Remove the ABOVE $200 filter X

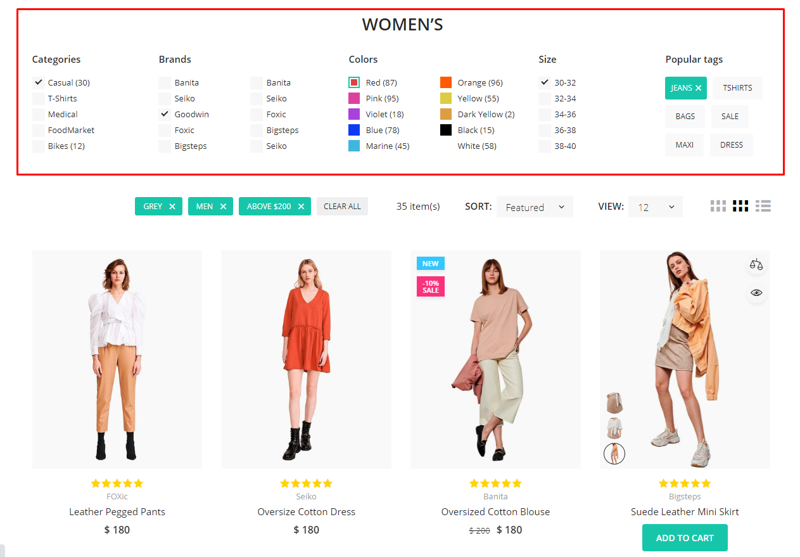click(x=301, y=207)
